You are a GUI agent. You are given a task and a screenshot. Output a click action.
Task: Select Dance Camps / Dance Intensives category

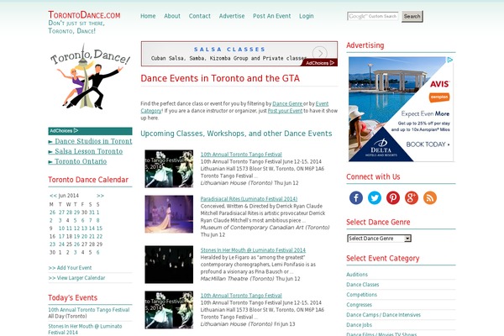[384, 315]
